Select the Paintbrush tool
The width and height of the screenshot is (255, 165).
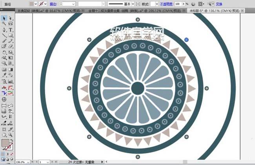4,41
